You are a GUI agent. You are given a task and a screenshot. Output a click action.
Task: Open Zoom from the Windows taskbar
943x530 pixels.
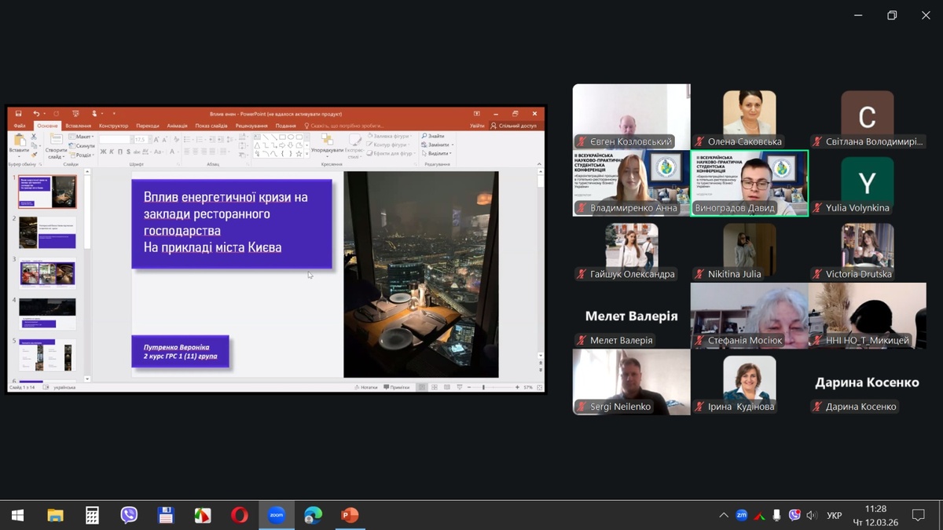click(276, 515)
